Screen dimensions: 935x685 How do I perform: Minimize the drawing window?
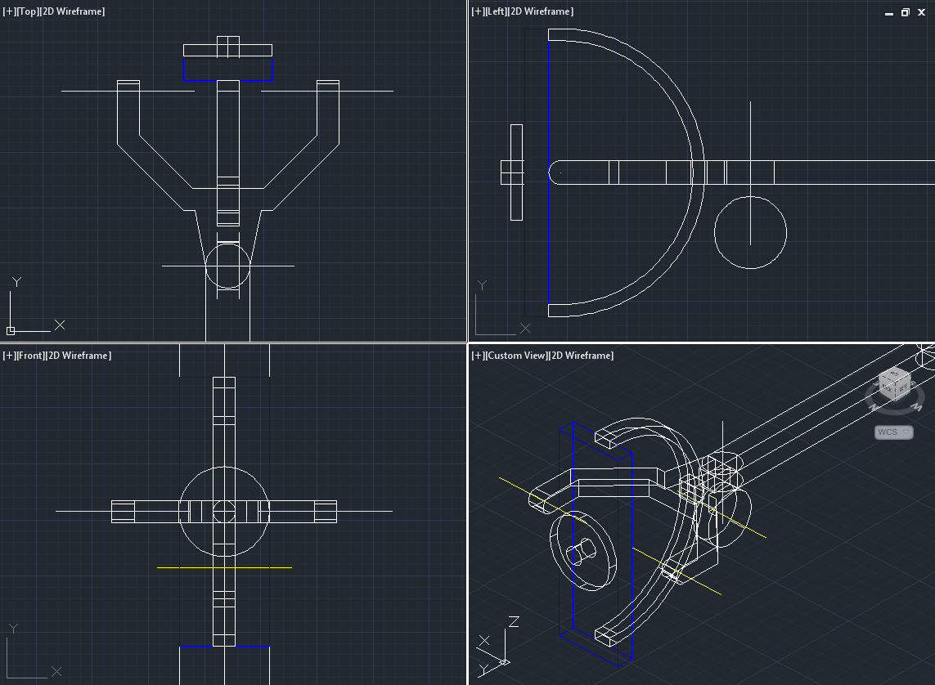890,12
